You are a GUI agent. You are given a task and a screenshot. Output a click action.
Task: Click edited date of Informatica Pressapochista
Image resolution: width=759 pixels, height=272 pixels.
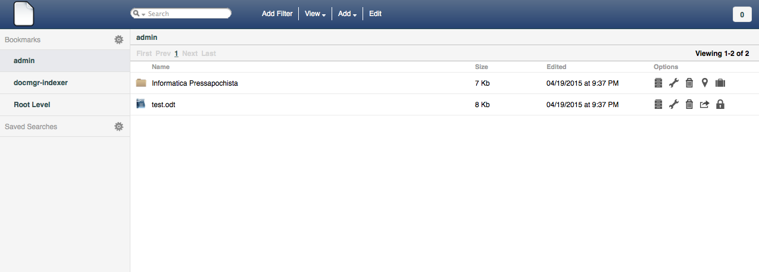[582, 83]
